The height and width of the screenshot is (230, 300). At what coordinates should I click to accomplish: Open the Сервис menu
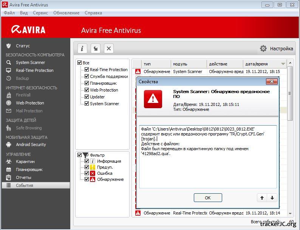(x=40, y=13)
